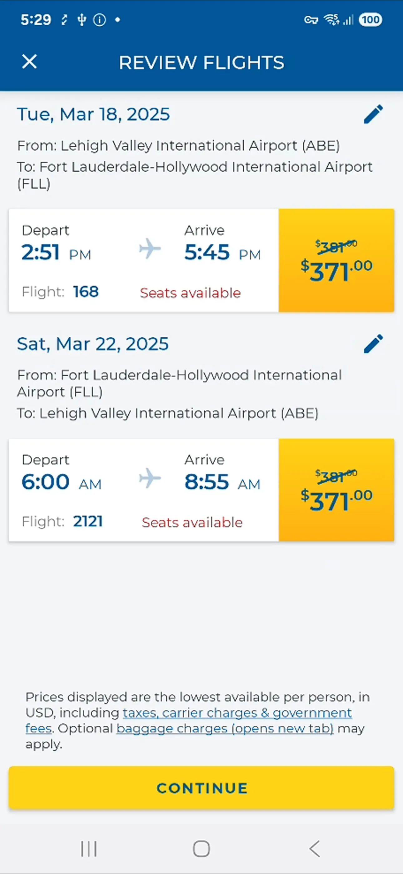This screenshot has width=403, height=874.
Task: Tap airplane icon on flight 2121 card
Action: [x=150, y=478]
